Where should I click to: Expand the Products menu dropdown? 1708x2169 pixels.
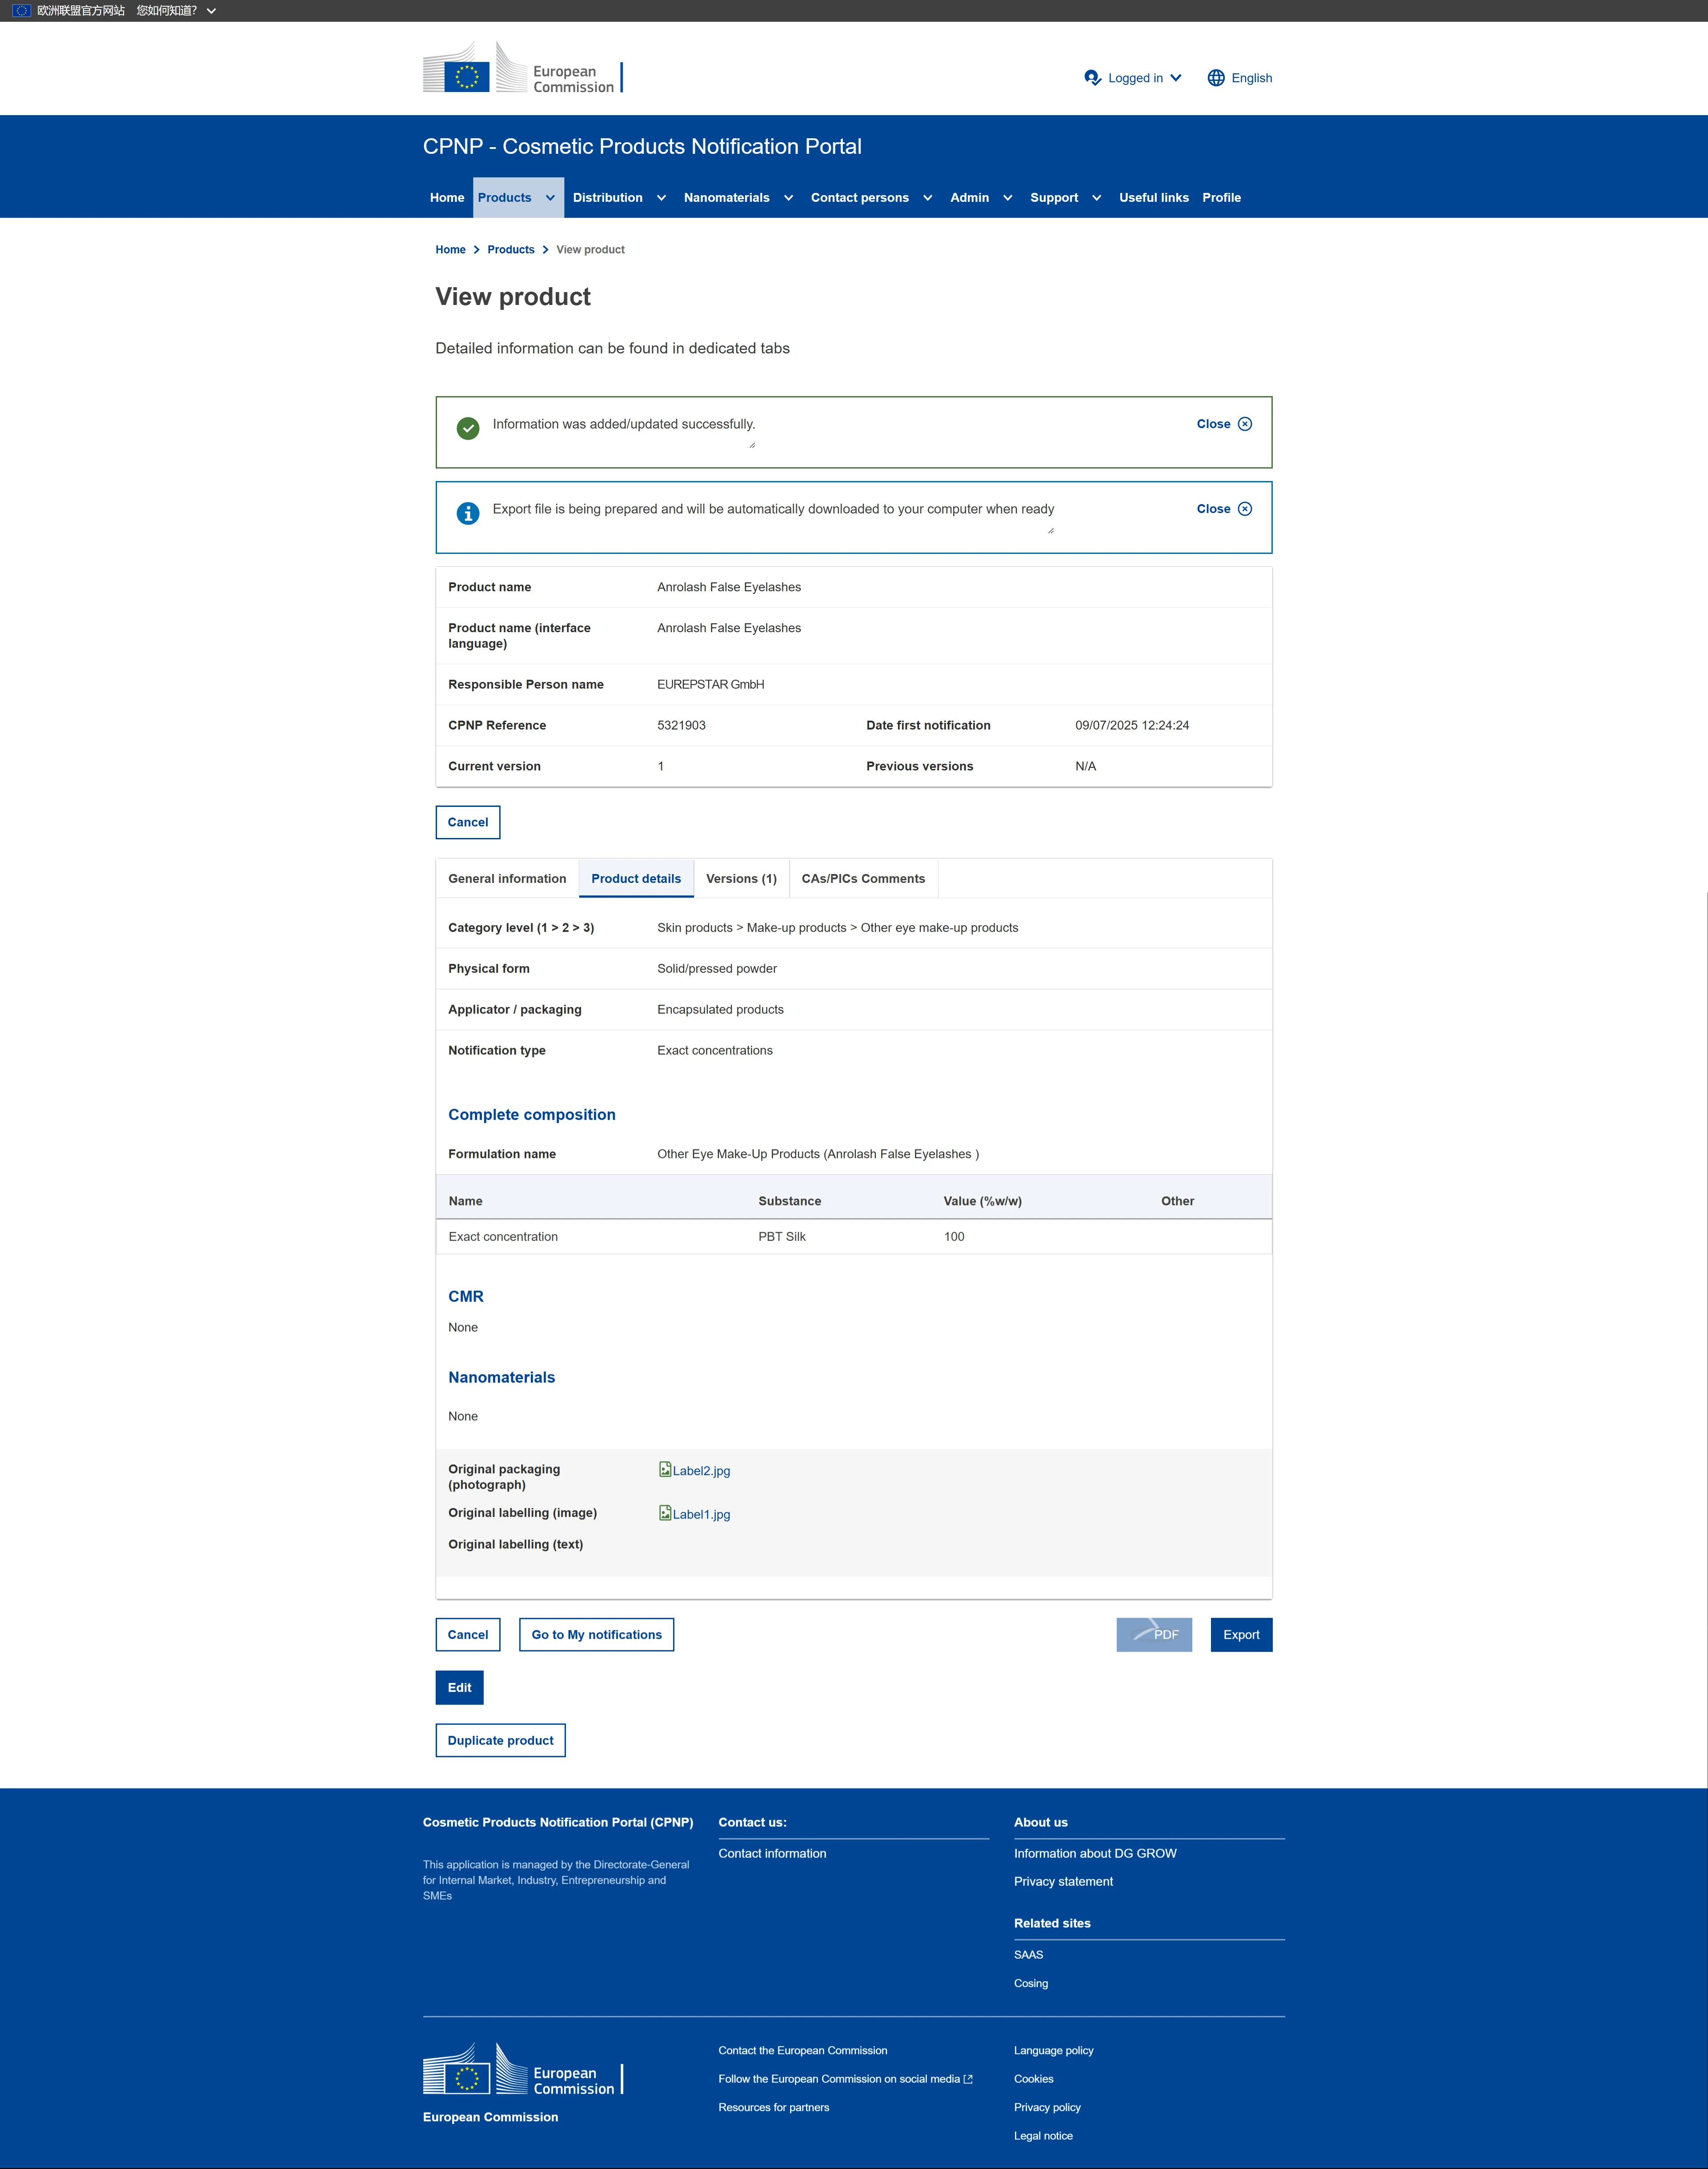click(x=550, y=198)
